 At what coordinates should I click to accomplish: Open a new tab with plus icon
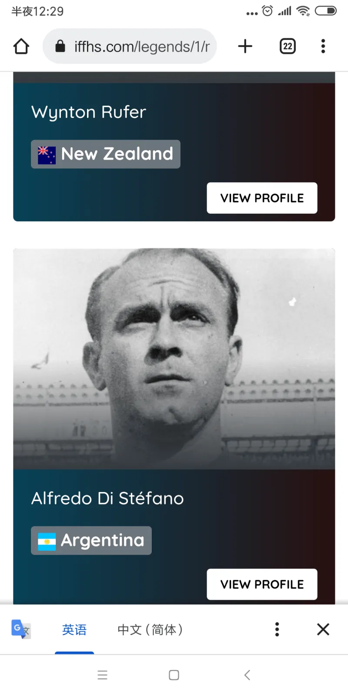click(x=245, y=46)
